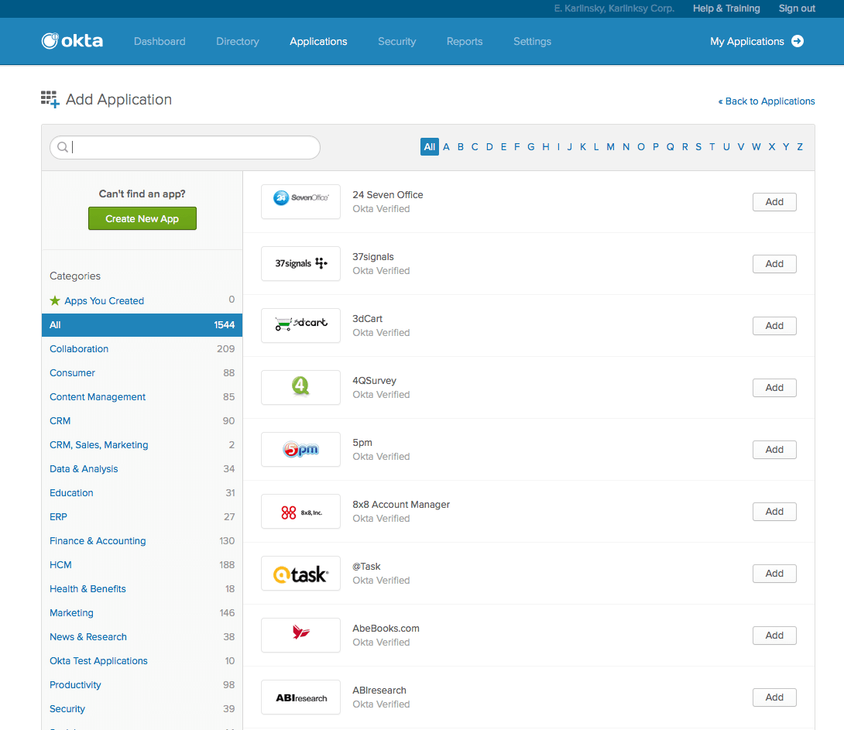
Task: Select the Collaboration category
Action: point(142,348)
